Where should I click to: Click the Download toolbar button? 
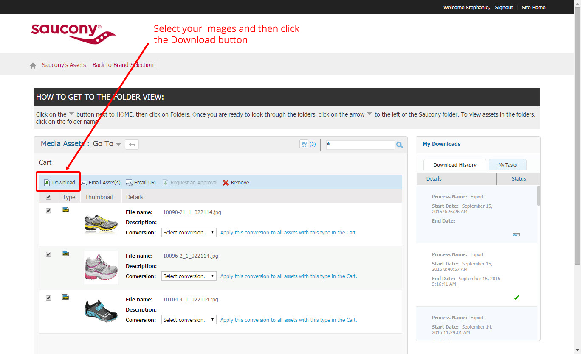point(59,183)
